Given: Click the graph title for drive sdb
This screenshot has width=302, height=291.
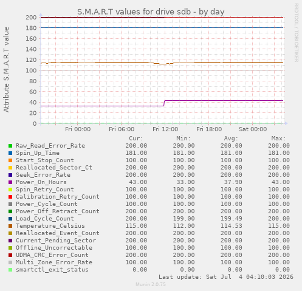Looking at the screenshot, I should click(x=151, y=12).
